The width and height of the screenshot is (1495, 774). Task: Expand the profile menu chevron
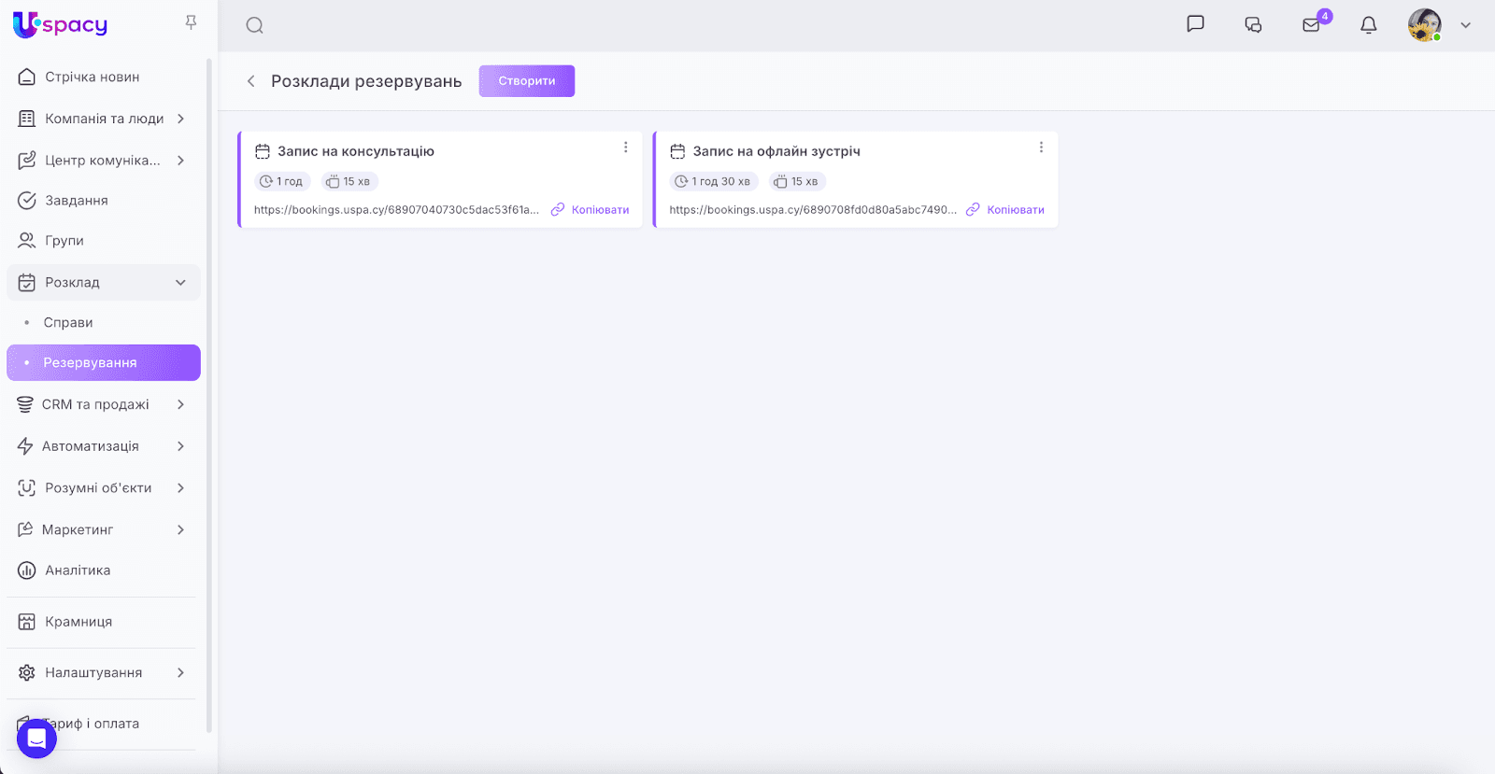point(1466,25)
